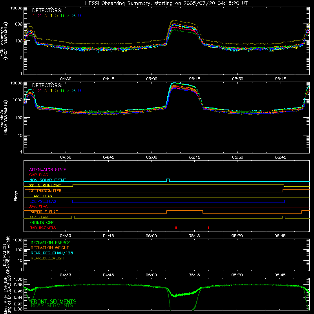The height and width of the screenshot is (314, 314).
Task: Click the BAD_PACKETS label
Action: click(x=43, y=228)
